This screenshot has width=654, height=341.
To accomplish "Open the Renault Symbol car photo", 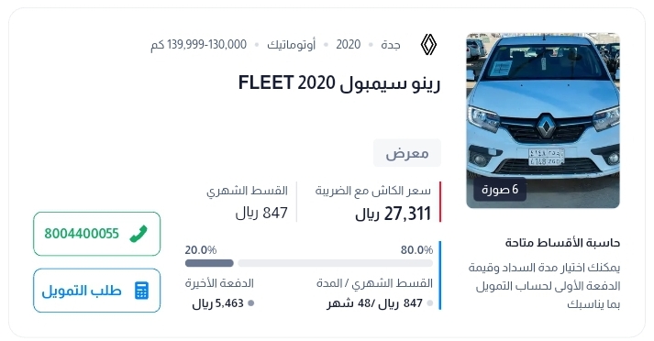I will coord(543,120).
